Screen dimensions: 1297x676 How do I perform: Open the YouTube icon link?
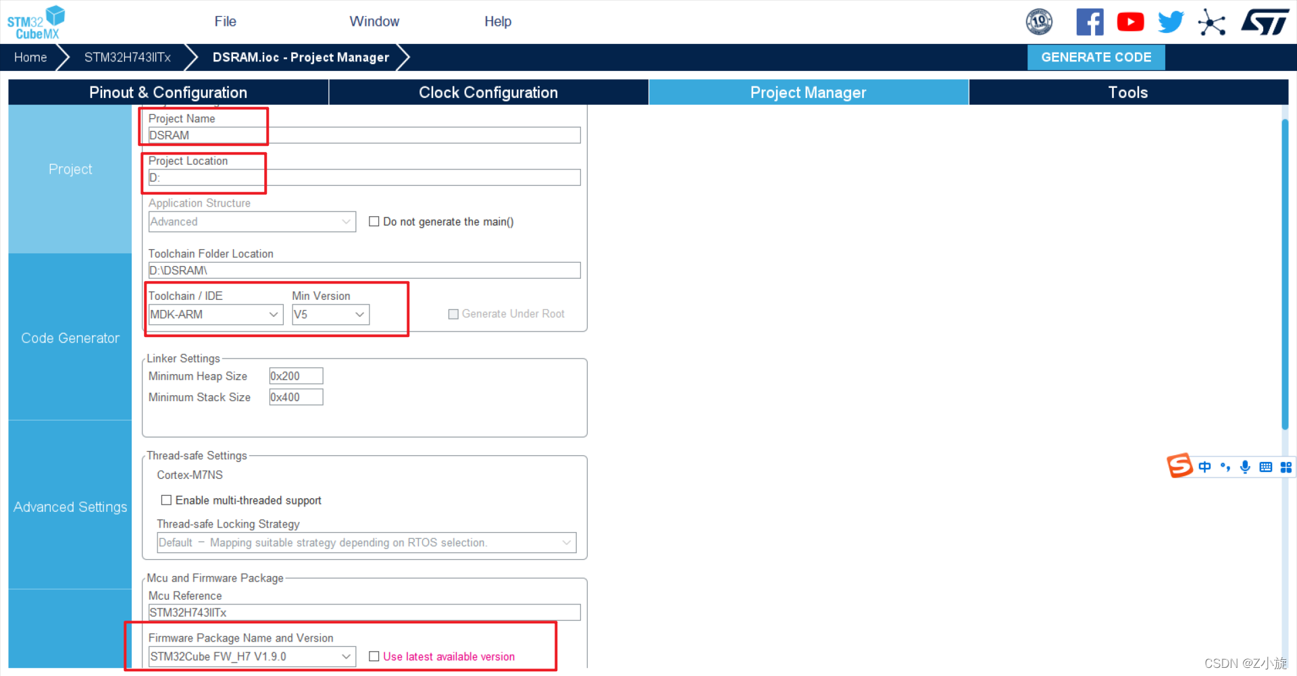click(x=1130, y=22)
